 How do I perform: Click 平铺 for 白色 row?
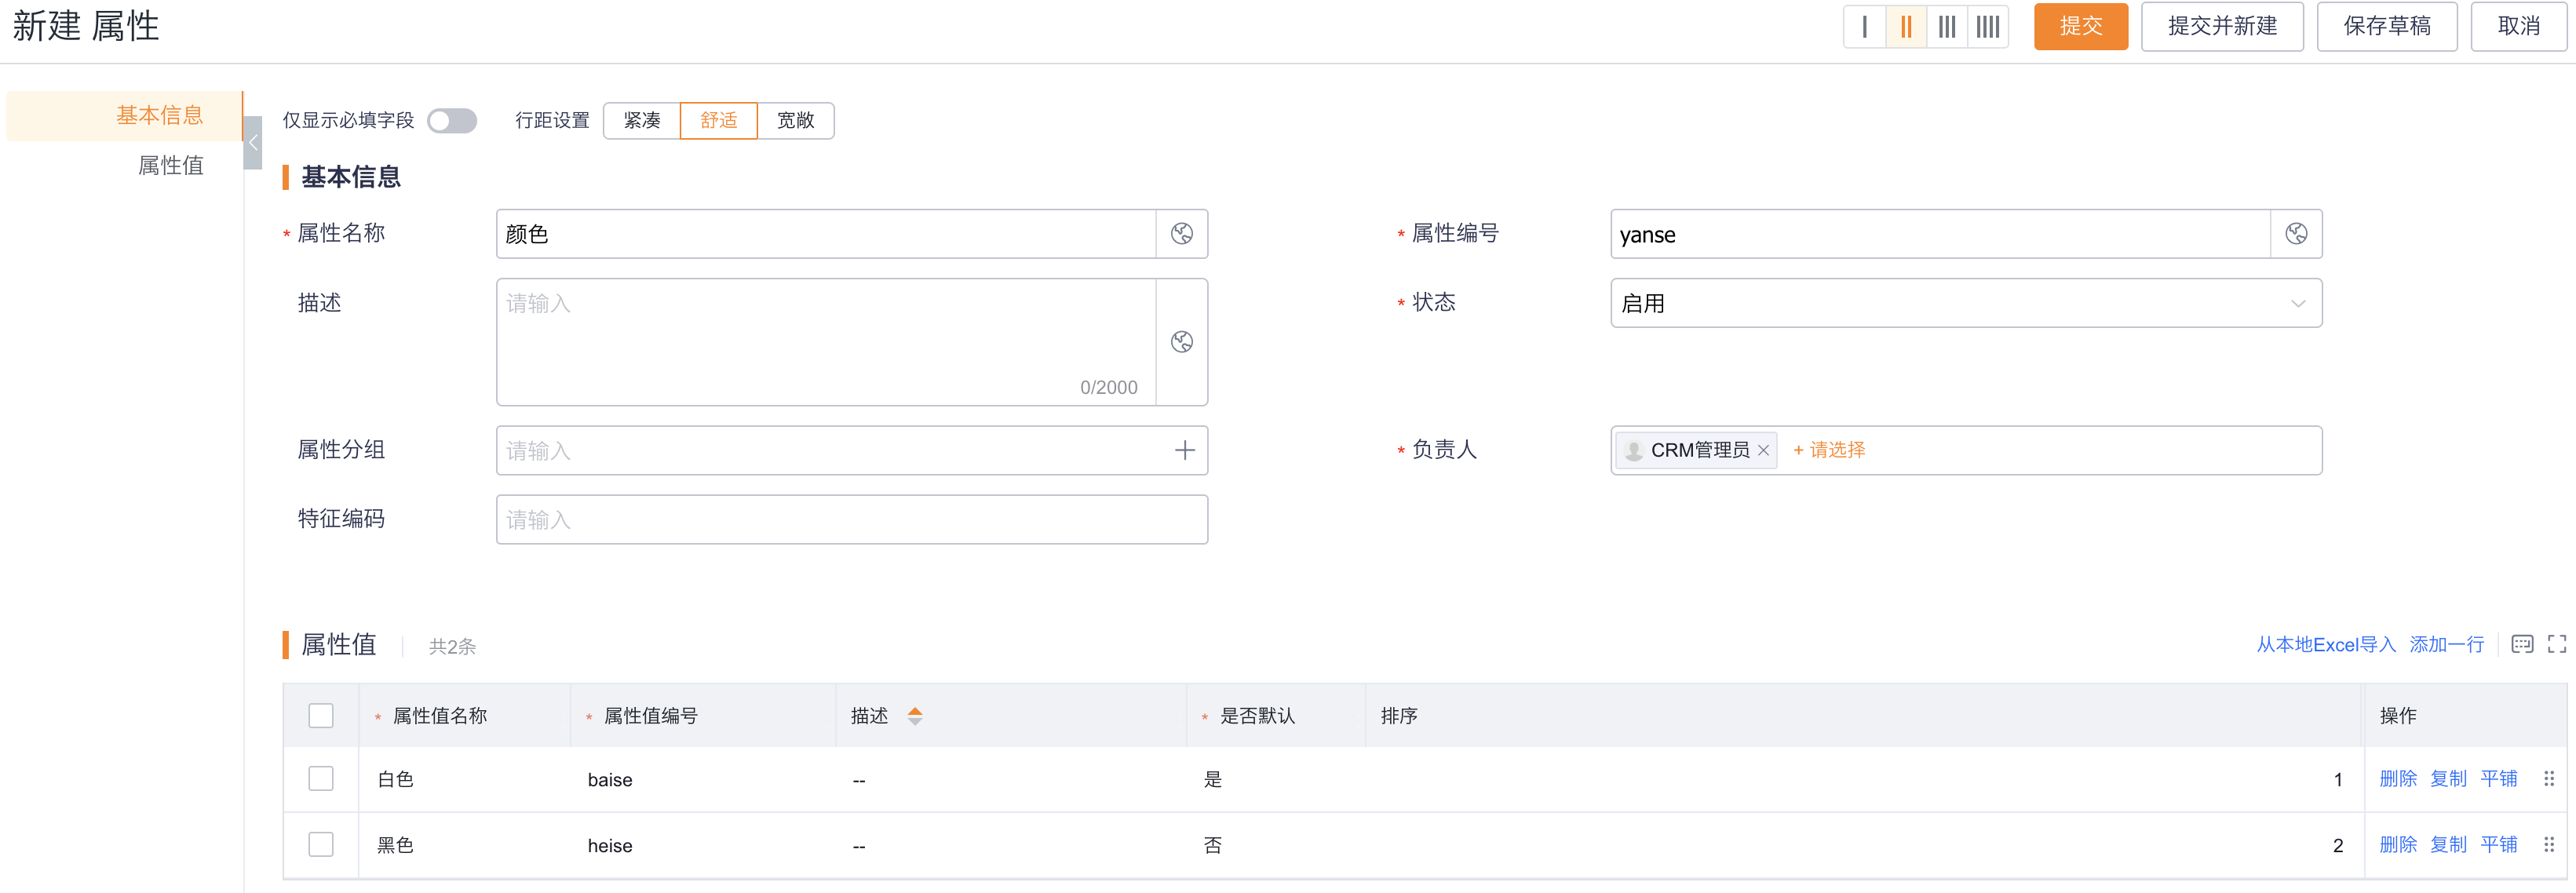[2499, 779]
